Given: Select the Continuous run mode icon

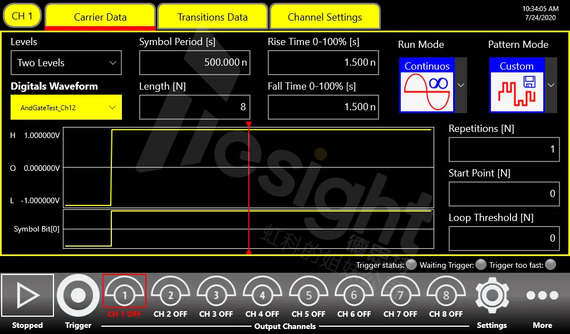Looking at the screenshot, I should pyautogui.click(x=427, y=85).
